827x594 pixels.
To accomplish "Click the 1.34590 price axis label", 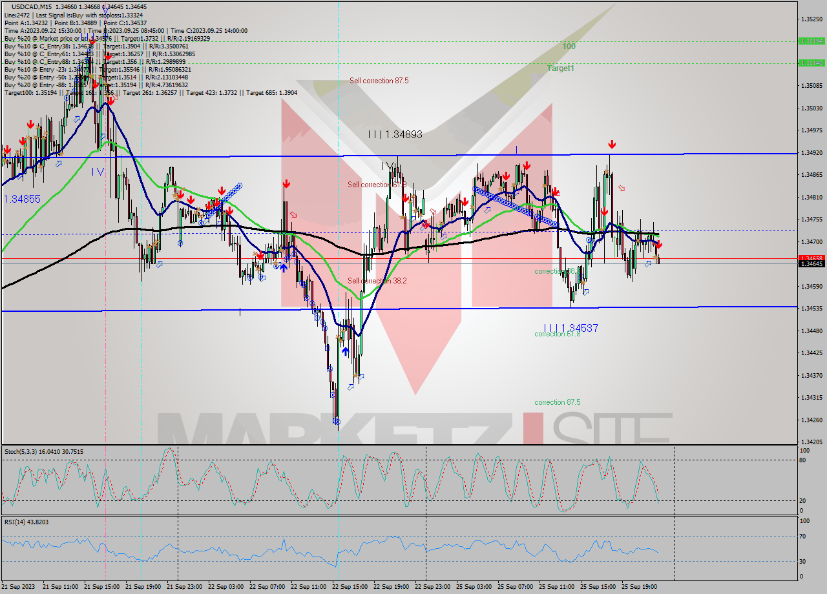I will point(811,286).
